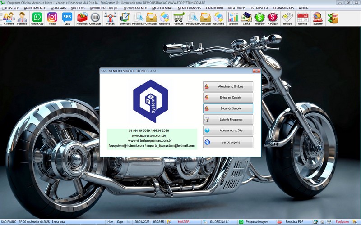Open the Placas motorcycle icon
The height and width of the screenshot is (225, 361).
[x=110, y=18]
